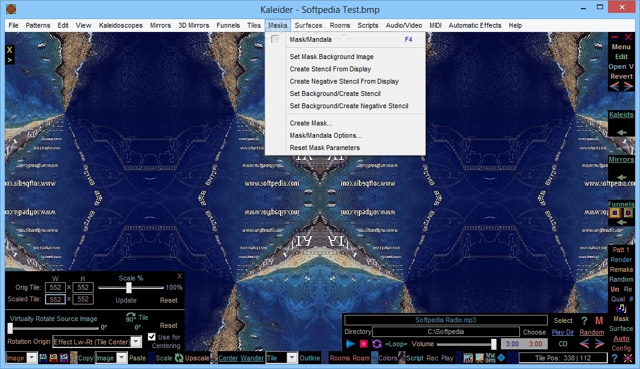Select the second funnel icon
The width and height of the screenshot is (640, 369).
tap(628, 212)
